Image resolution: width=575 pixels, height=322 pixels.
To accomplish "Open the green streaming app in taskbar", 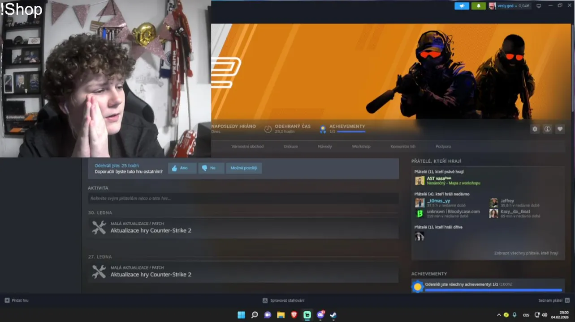I will pos(307,315).
